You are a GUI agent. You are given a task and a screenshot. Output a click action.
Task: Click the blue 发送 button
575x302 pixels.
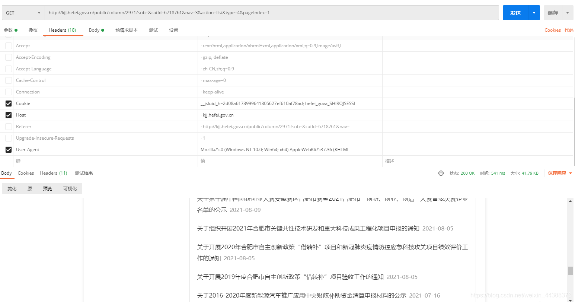[x=515, y=13]
